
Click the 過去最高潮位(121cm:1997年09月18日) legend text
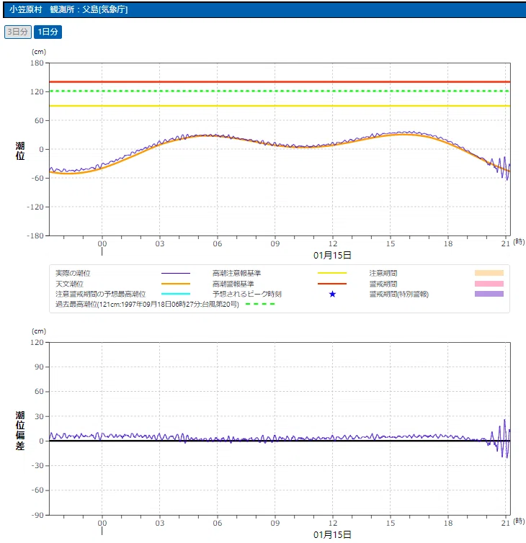pos(147,304)
